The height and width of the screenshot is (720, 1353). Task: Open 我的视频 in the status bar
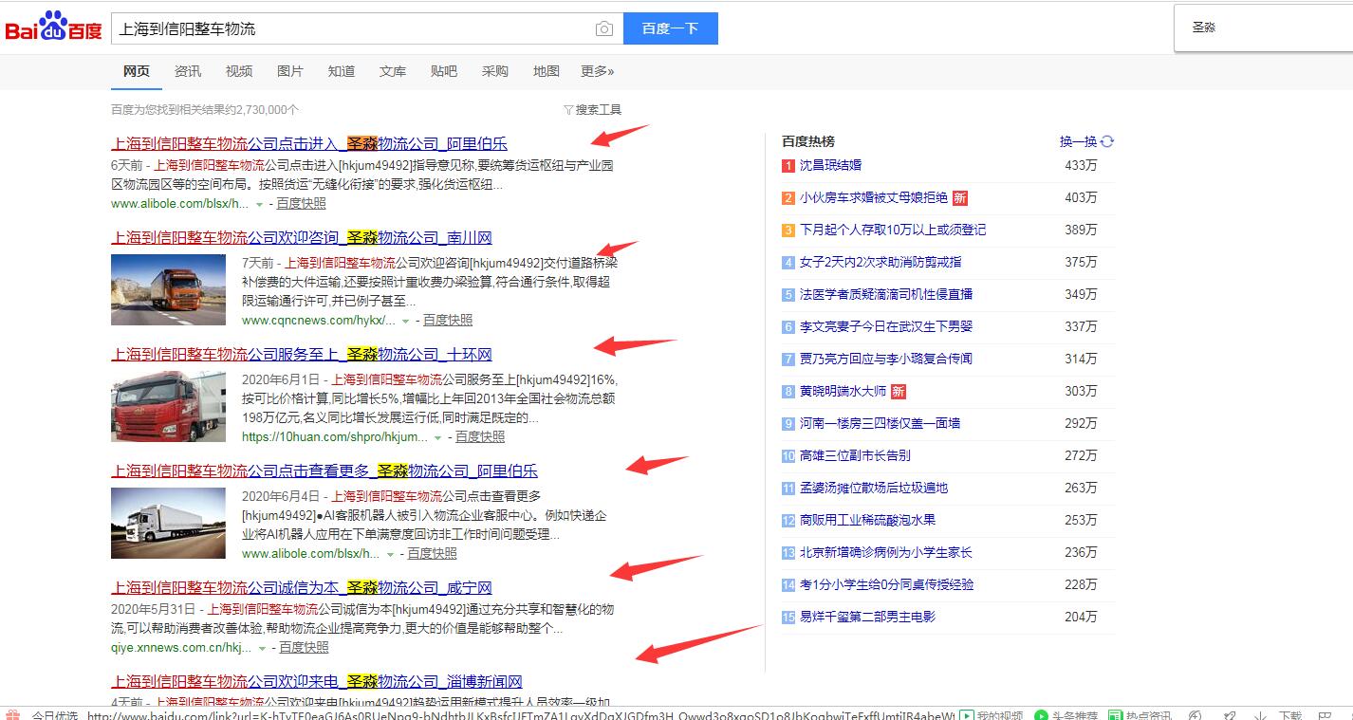(992, 715)
